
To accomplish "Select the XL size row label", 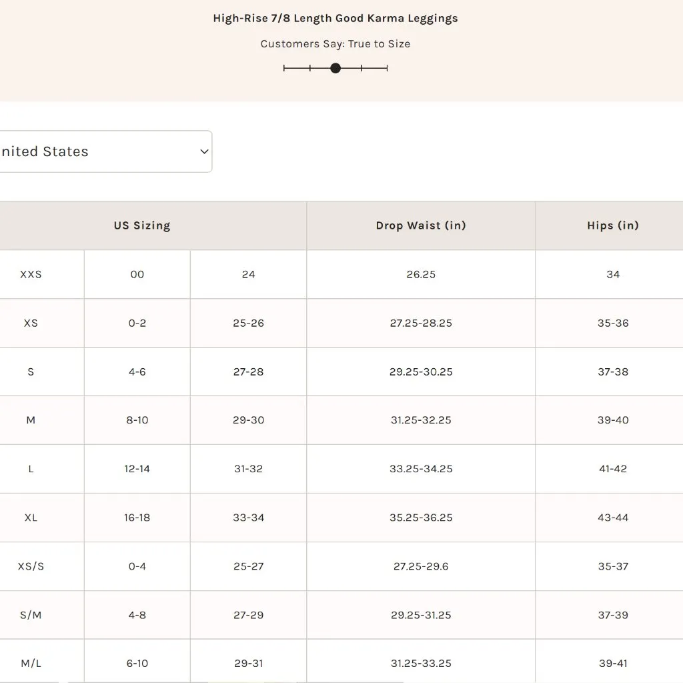I will [31, 518].
